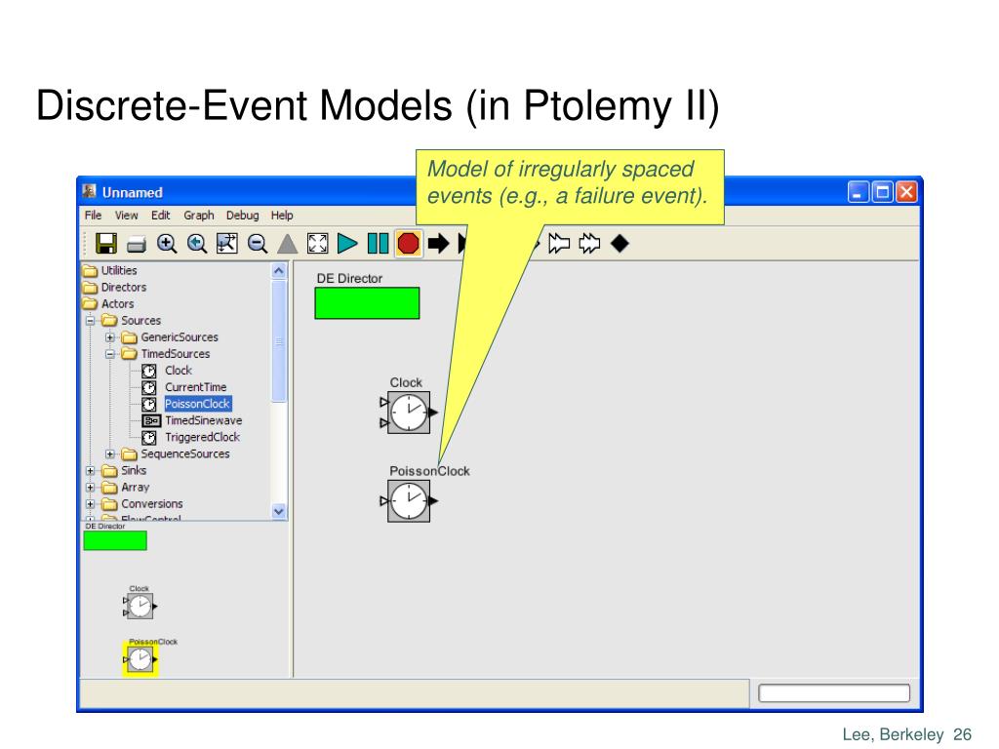Viewport: 999px width, 749px height.
Task: Run the model with the play button
Action: pyautogui.click(x=347, y=243)
